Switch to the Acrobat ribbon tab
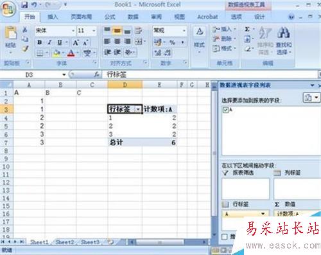This screenshot has width=321, height=255. click(207, 17)
